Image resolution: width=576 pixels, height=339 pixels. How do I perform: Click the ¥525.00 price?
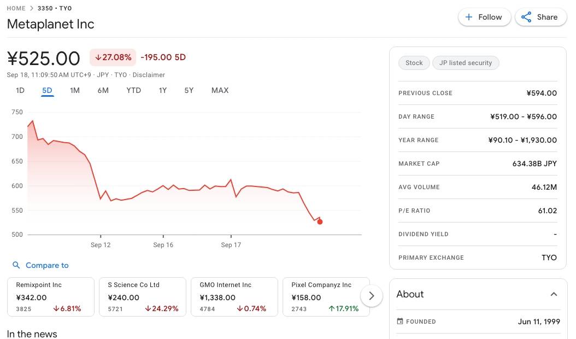[43, 59]
